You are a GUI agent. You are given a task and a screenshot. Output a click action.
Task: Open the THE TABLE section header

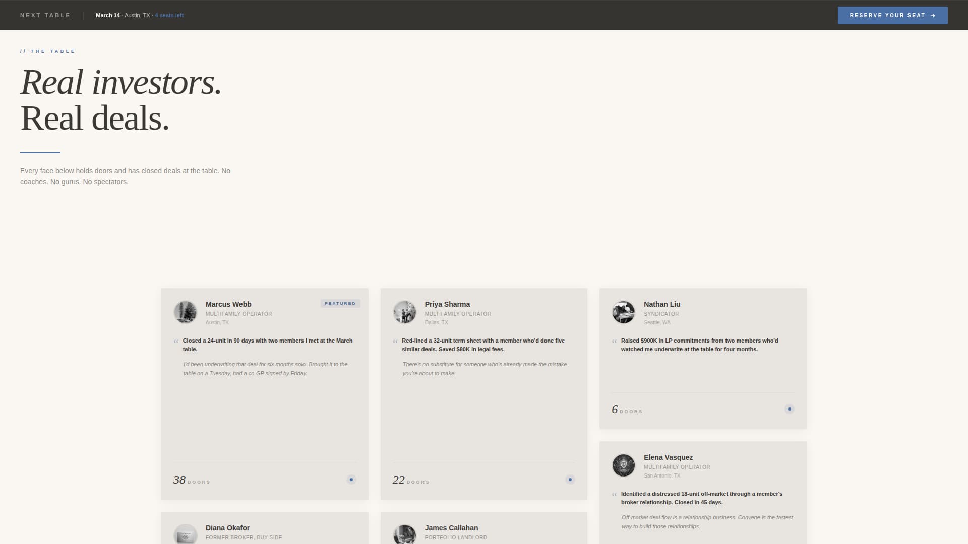47,51
